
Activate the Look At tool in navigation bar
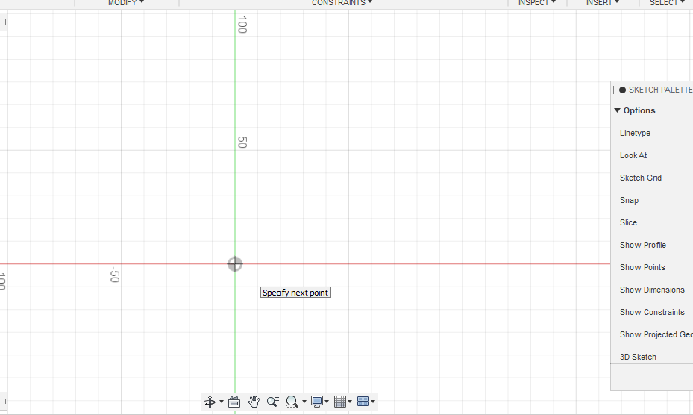(233, 402)
